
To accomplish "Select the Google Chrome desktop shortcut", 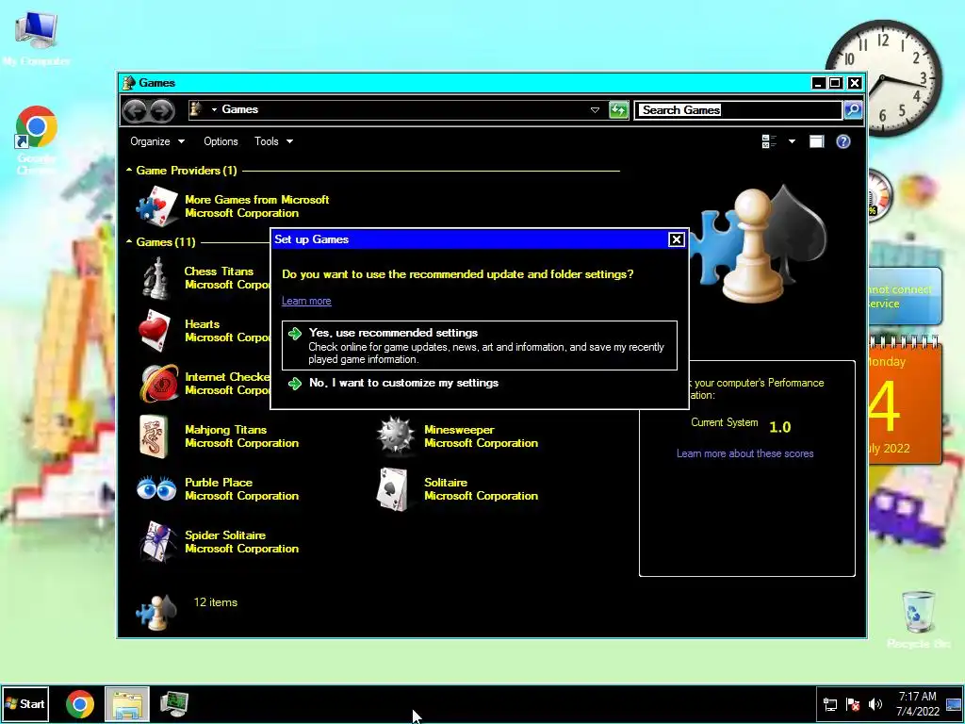I will click(37, 141).
